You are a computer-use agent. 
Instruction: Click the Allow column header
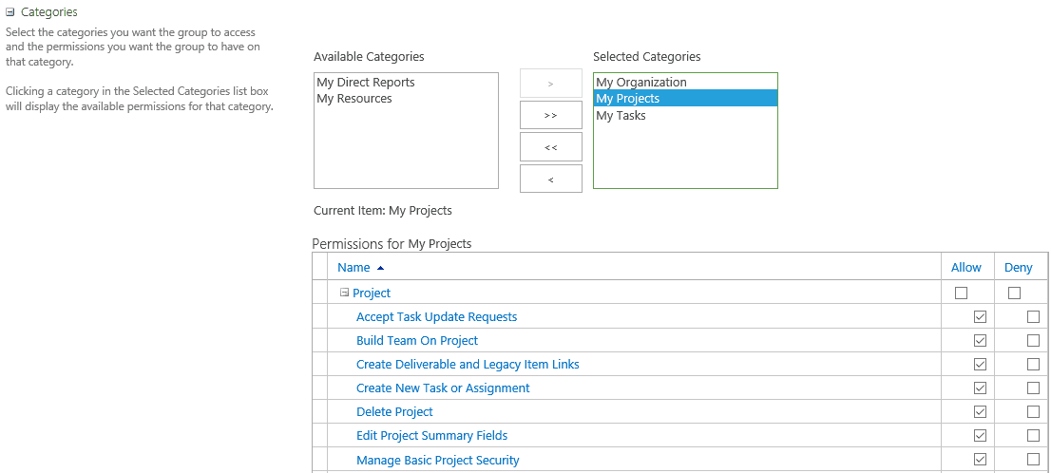coord(965,268)
